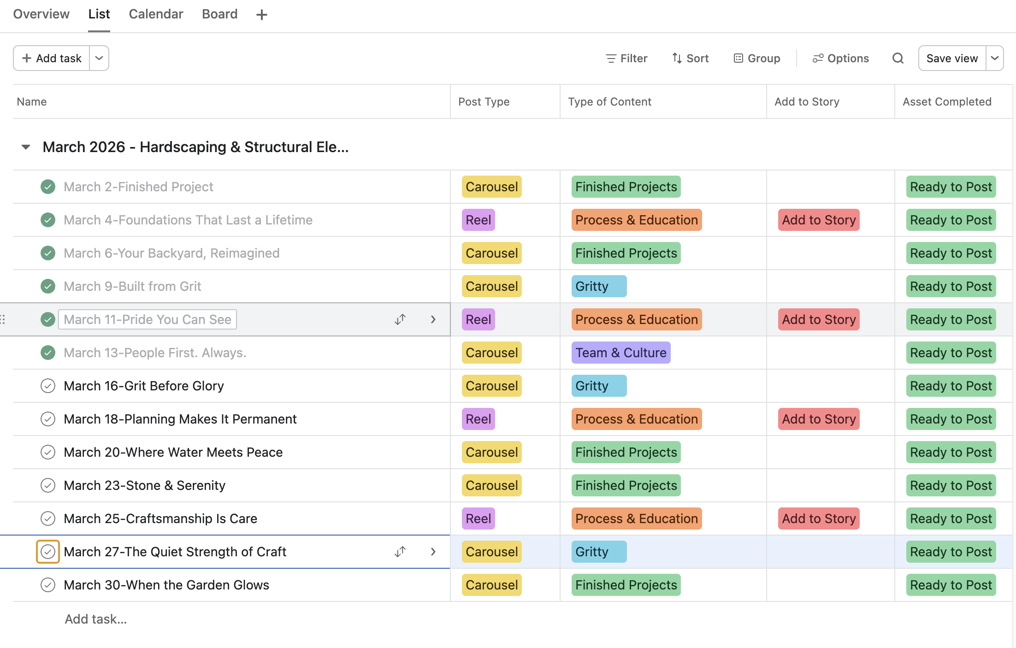Uncheck March 2-Finished Project completion
Image resolution: width=1016 pixels, height=648 pixels.
tap(48, 187)
